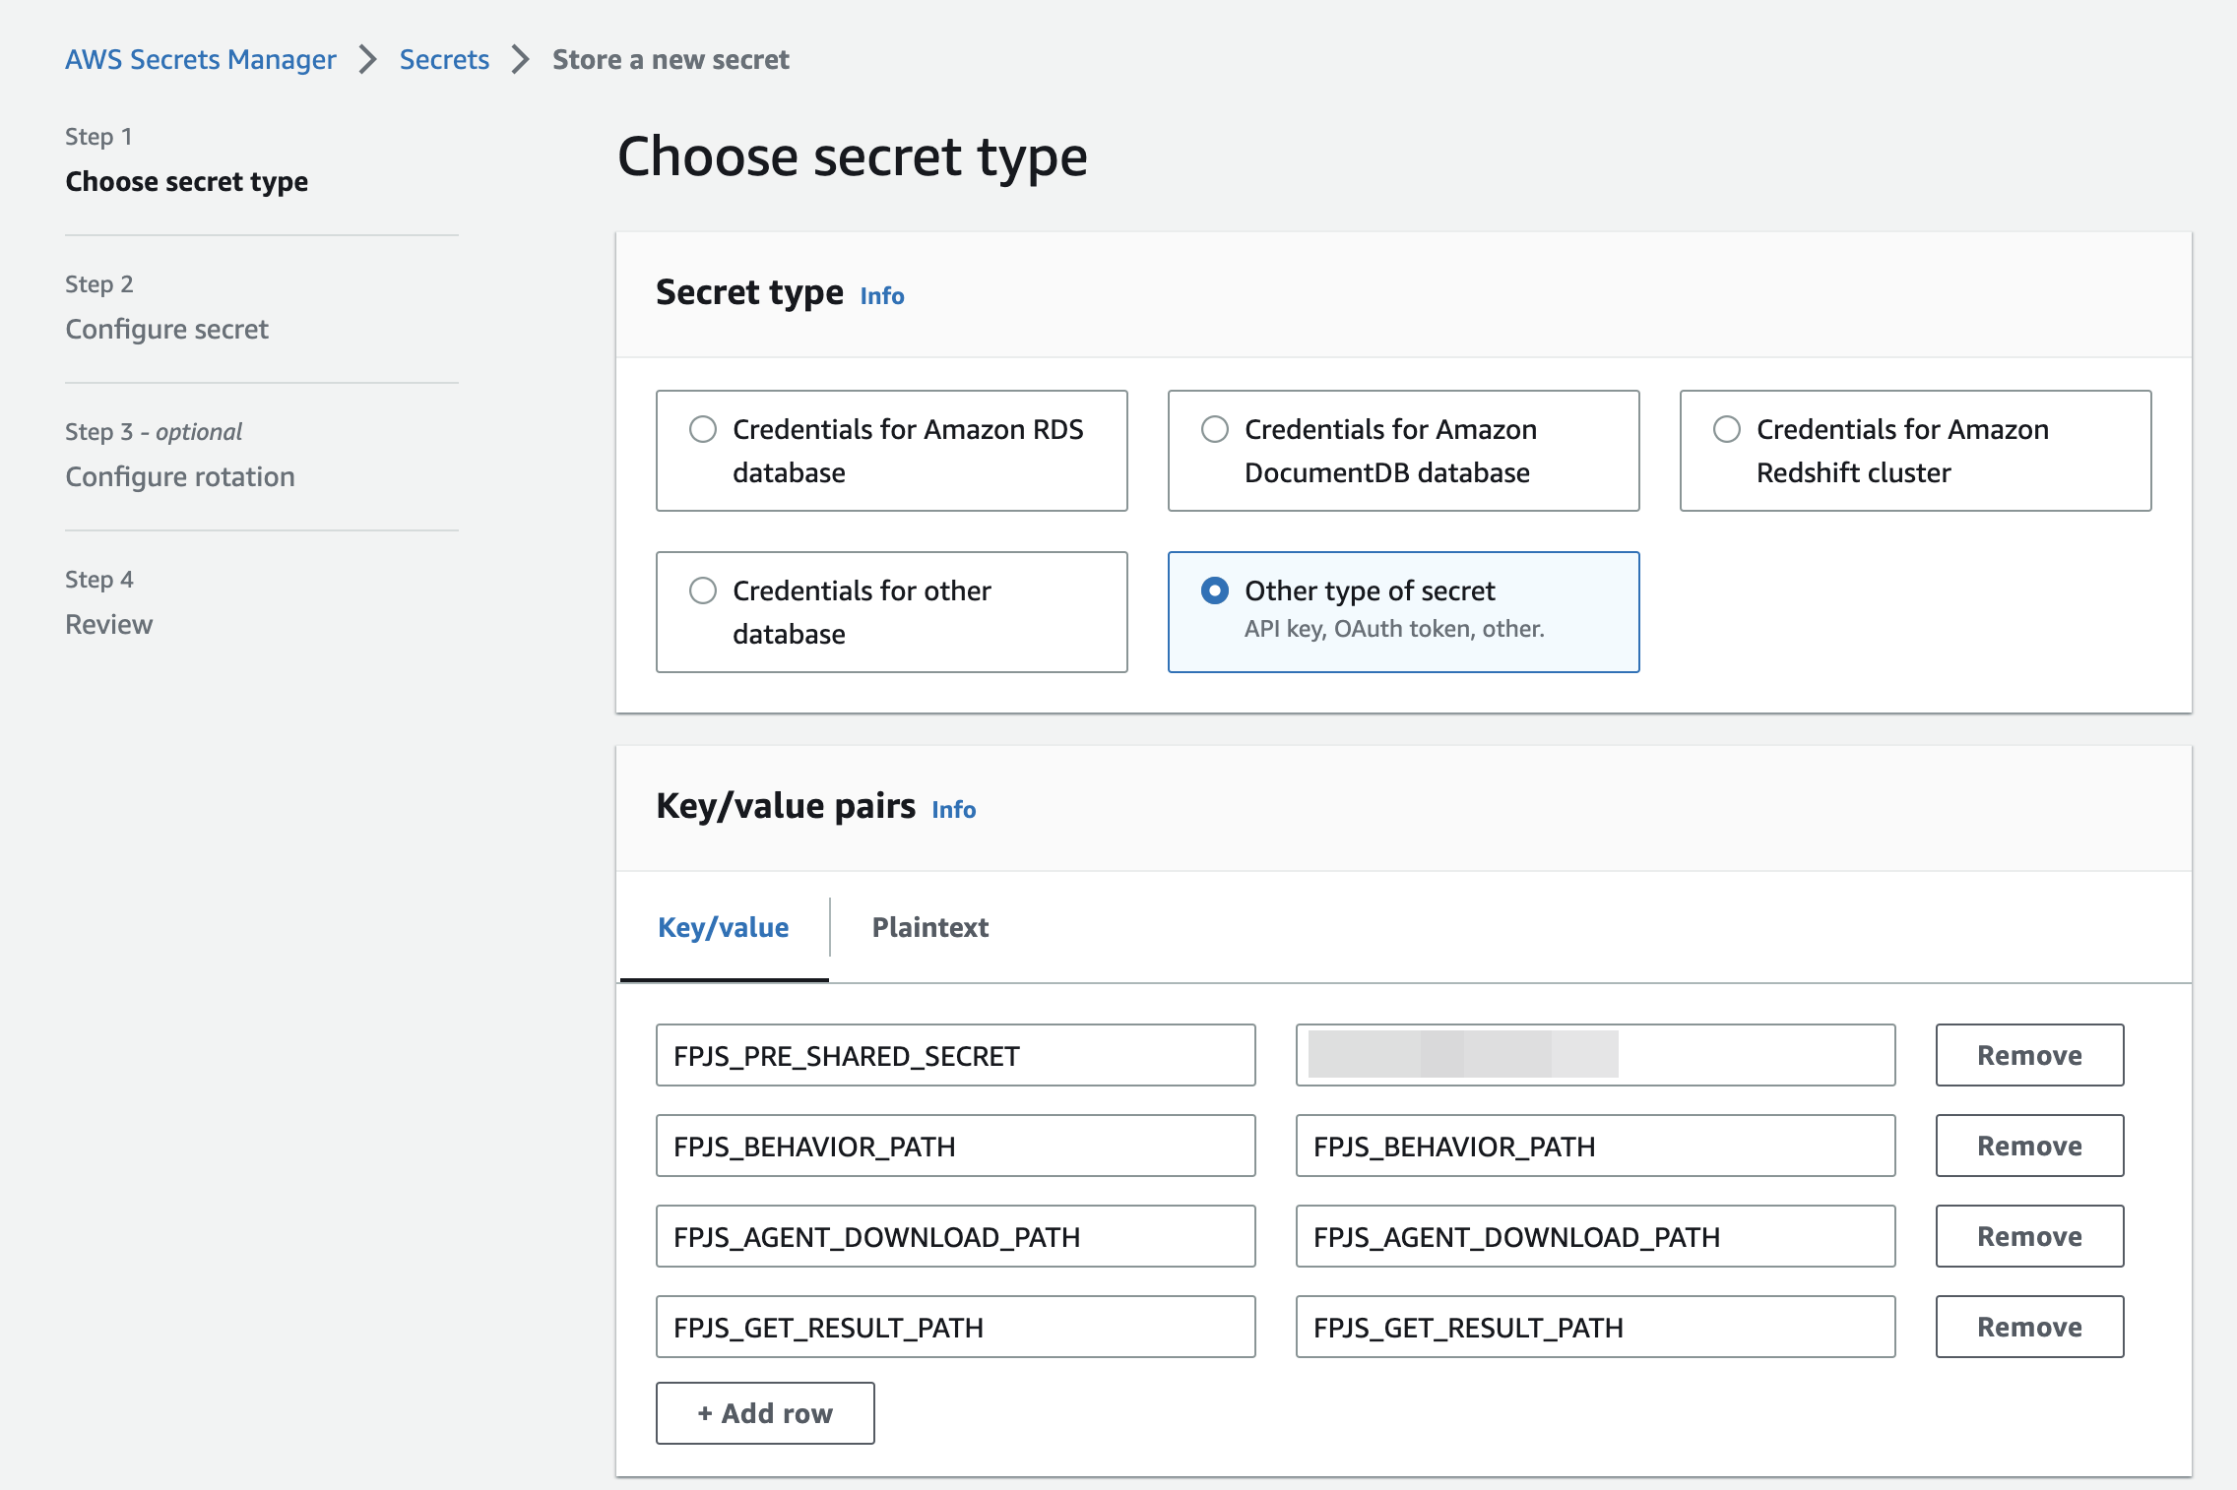
Task: Click the Add row button
Action: pos(765,1413)
